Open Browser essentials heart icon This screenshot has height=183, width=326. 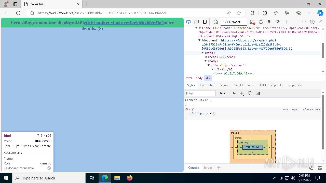coord(298,13)
